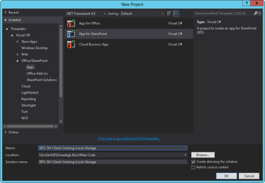Screen dimensions: 265x183
Task: Click tree horizontal scrollbar left arrow
Action: point(4,126)
